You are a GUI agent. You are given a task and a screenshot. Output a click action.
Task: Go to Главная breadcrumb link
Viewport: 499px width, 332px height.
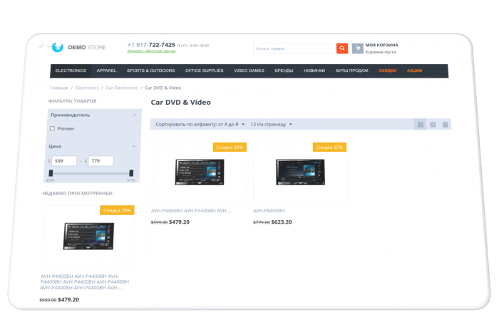click(x=59, y=88)
